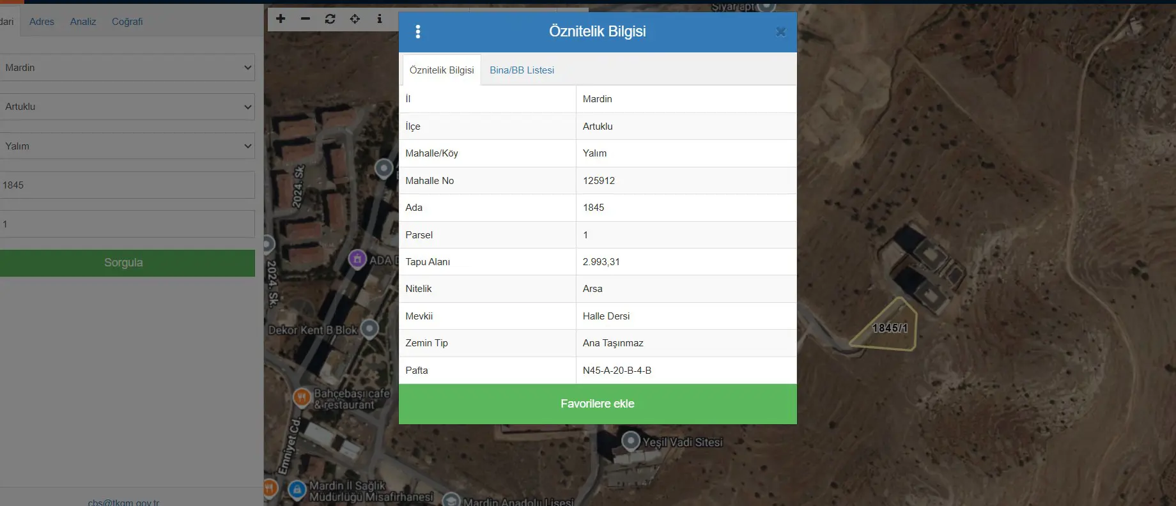Click the Favorilere ekle button

click(x=598, y=404)
